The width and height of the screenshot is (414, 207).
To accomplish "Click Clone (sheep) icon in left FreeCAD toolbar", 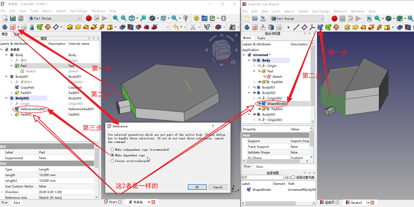I will click(48, 27).
